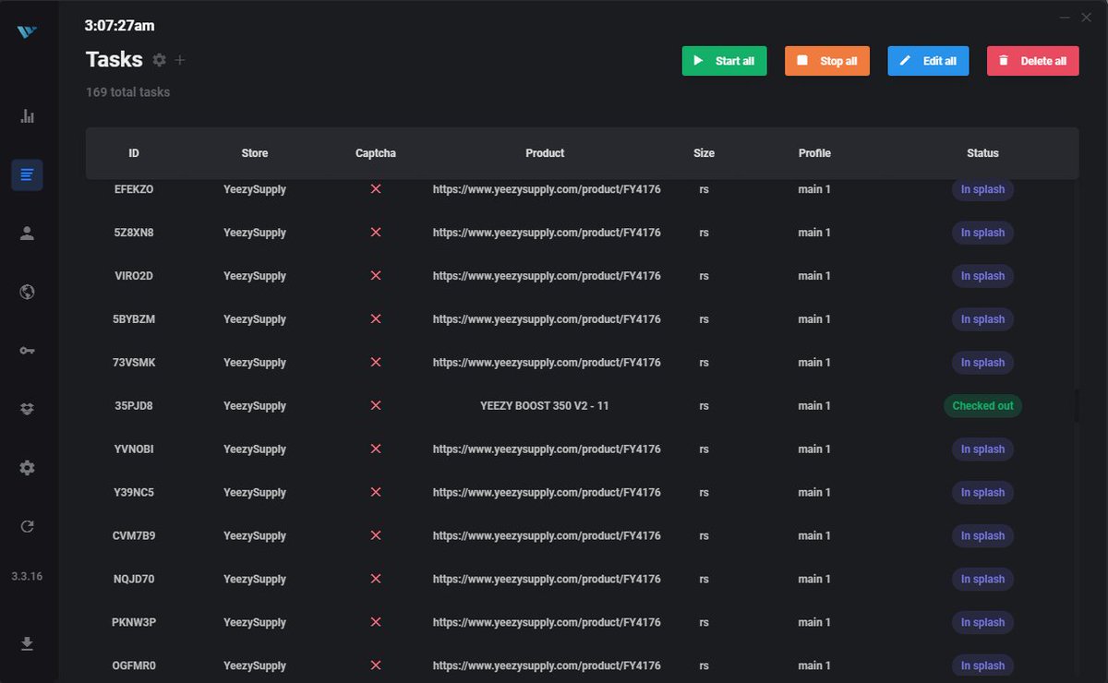Click captcha X icon for task OGFMR0

tap(376, 665)
